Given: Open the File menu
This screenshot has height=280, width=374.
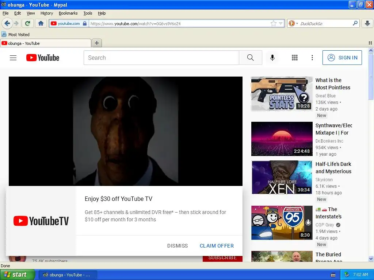Looking at the screenshot, I should tap(5, 13).
